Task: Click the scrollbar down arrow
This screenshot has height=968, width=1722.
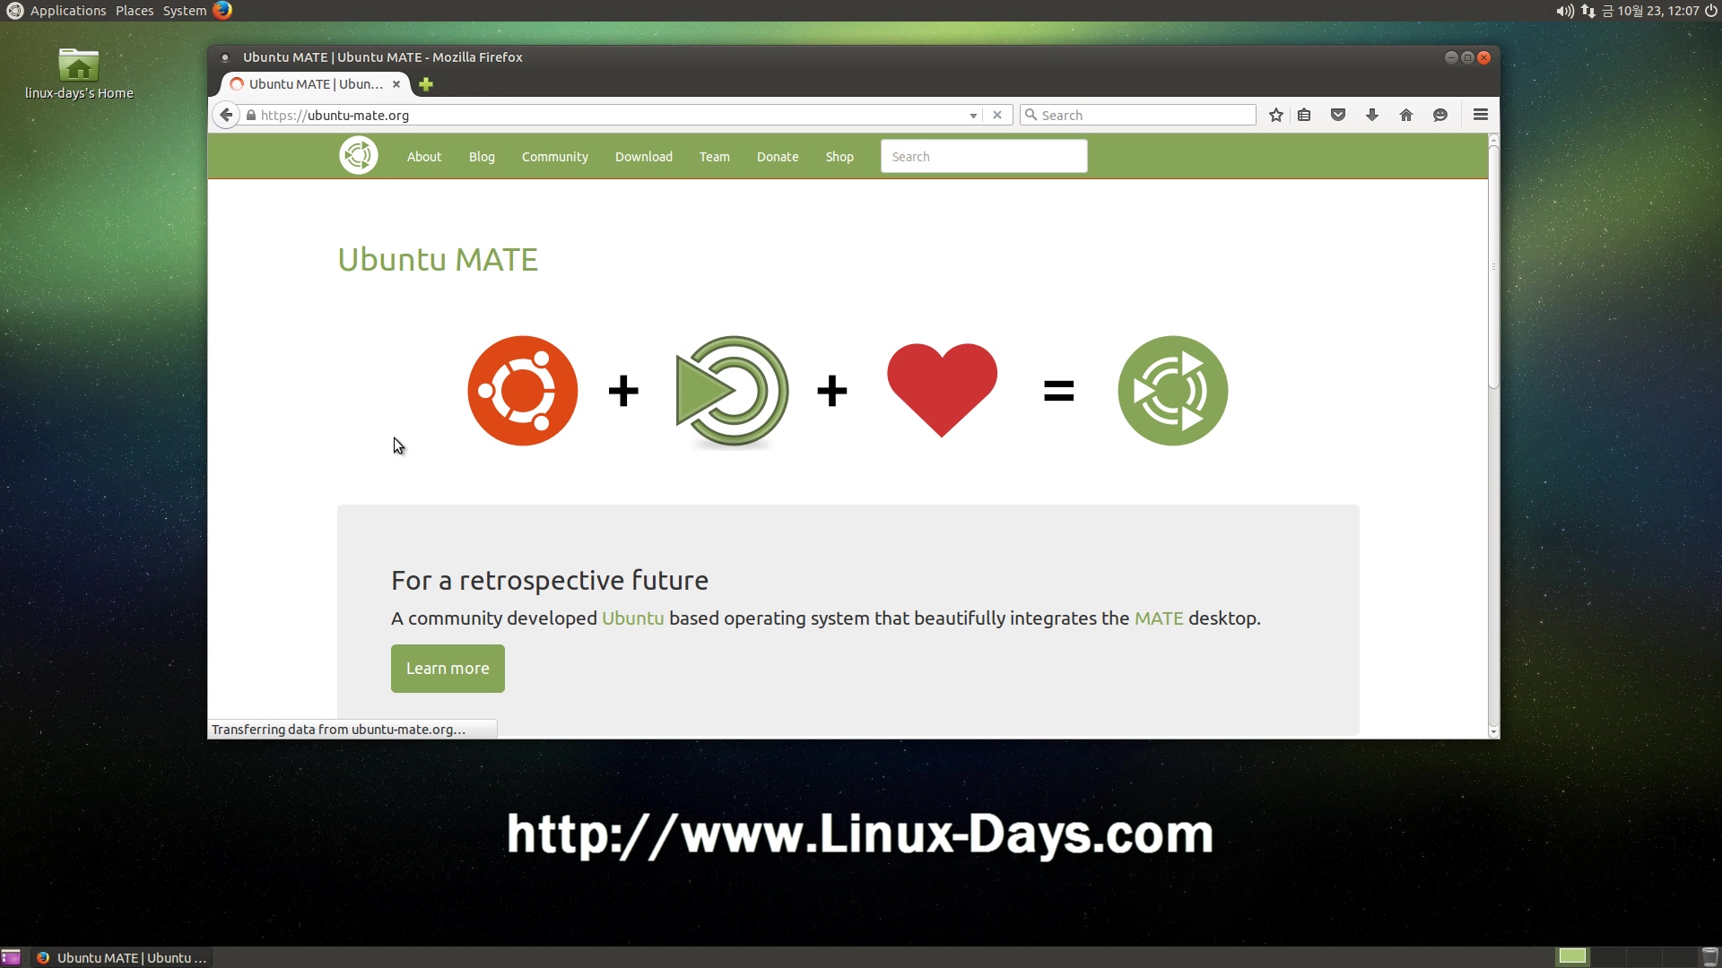Action: (x=1493, y=732)
